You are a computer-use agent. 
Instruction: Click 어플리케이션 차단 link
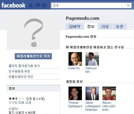(x=21, y=77)
